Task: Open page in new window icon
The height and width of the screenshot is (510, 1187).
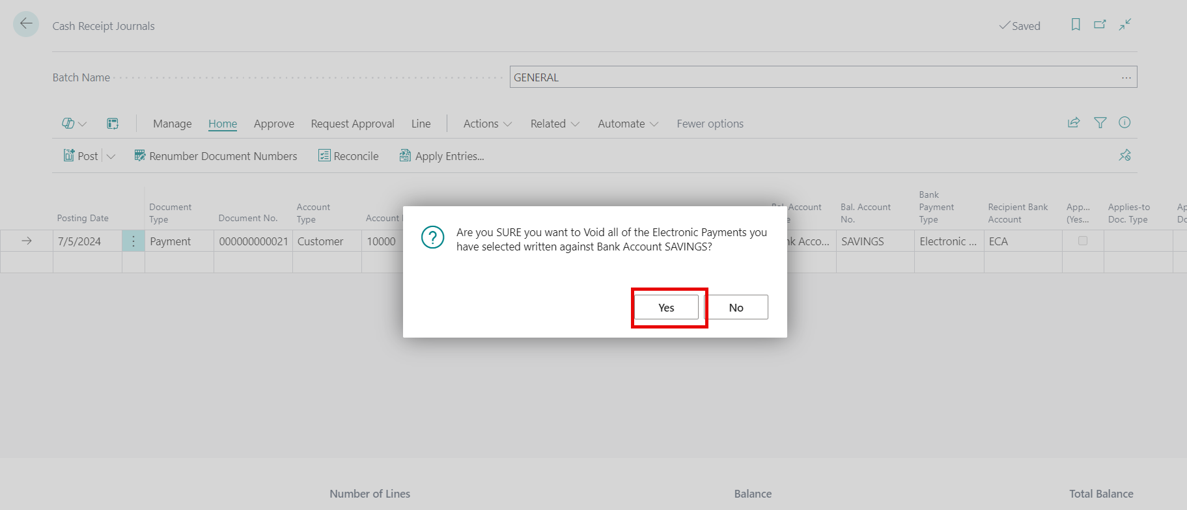Action: pos(1100,25)
